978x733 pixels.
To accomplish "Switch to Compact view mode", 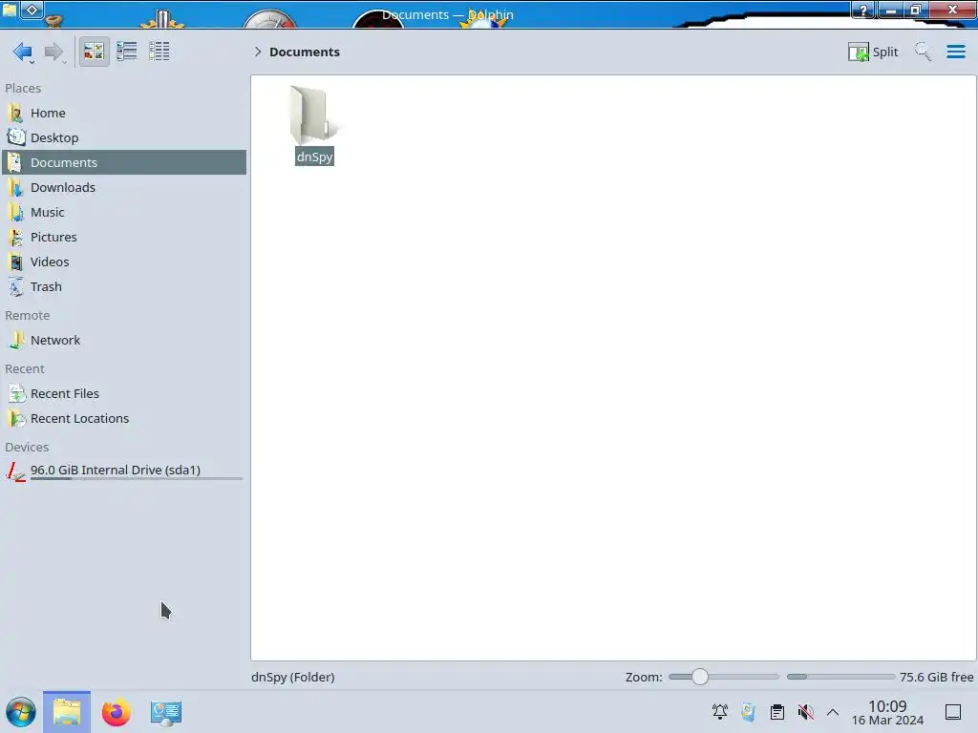I will (x=127, y=52).
